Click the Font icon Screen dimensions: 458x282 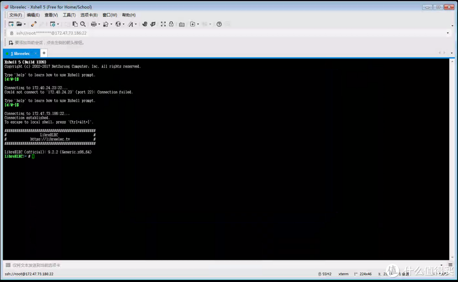point(130,24)
